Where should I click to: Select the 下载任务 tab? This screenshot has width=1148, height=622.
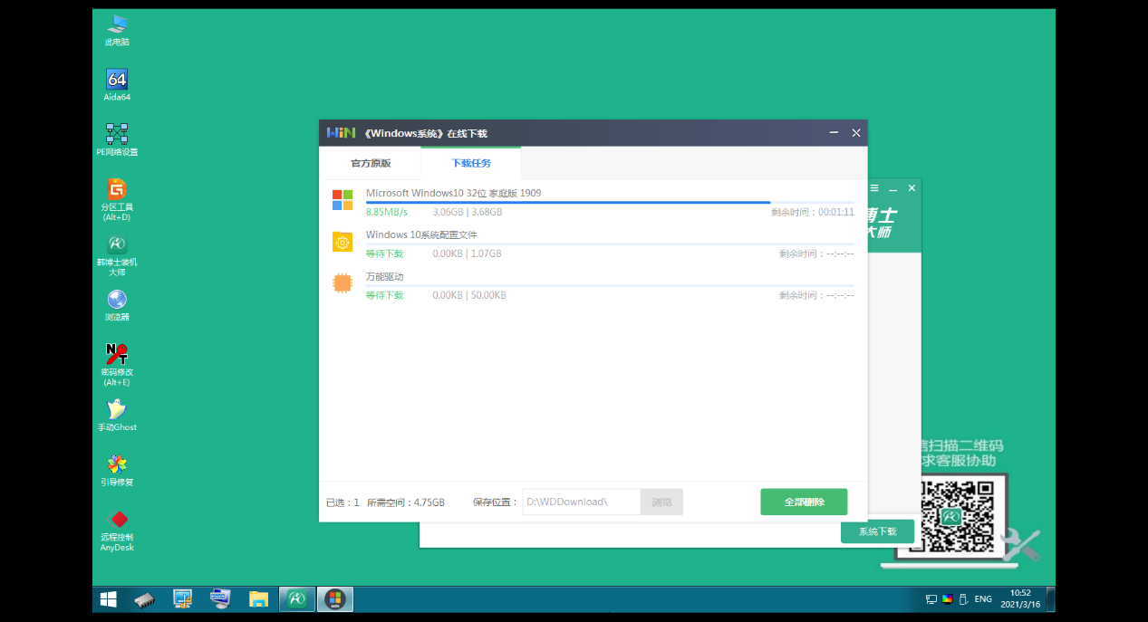pos(471,163)
